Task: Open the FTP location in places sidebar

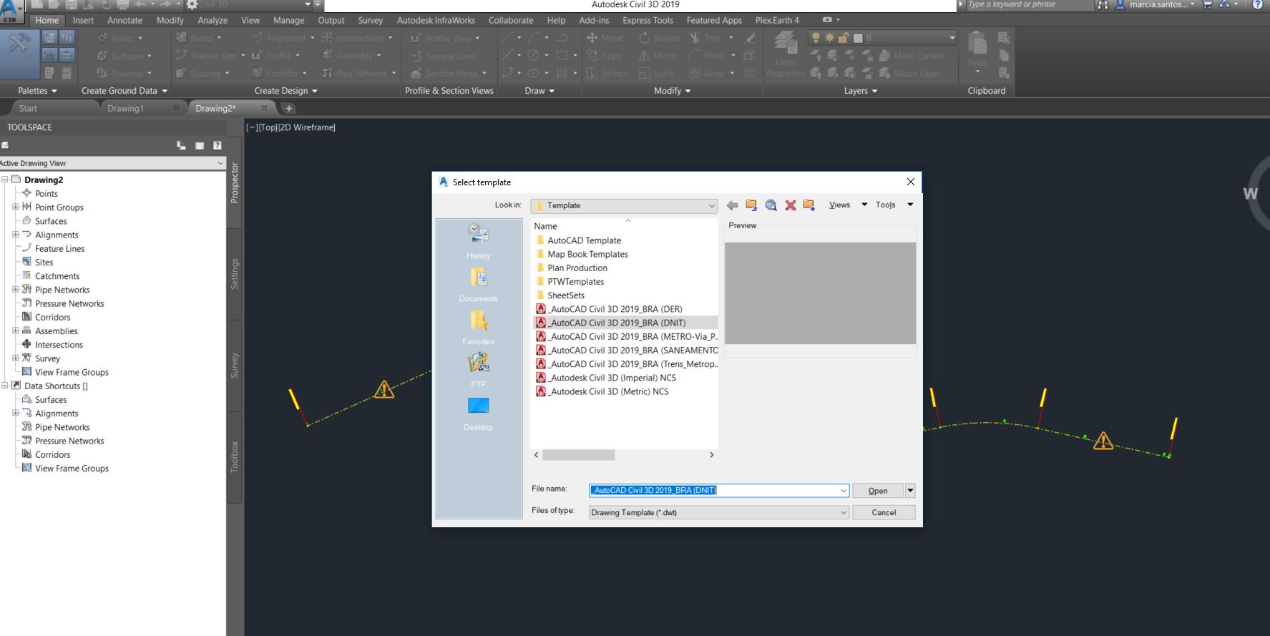Action: pos(478,370)
